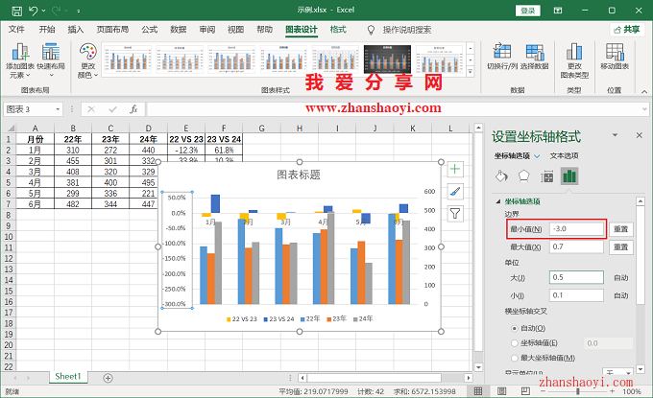Open Chart Filters funnel button
This screenshot has height=398, width=653.
tap(455, 214)
